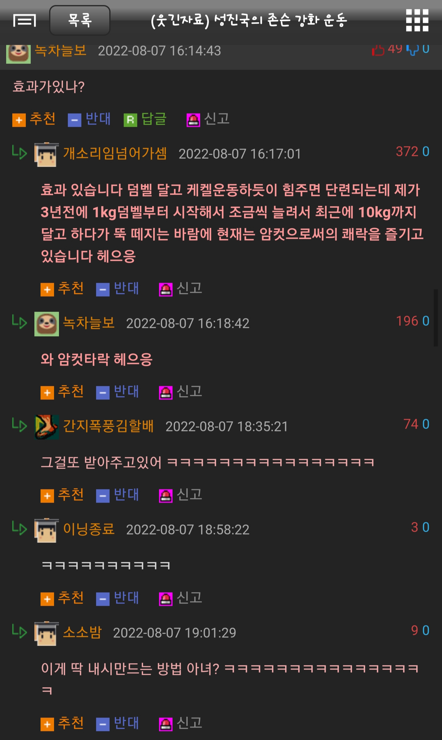
Task: Click the reply arrow beside 이닝종료
Action: (x=20, y=528)
